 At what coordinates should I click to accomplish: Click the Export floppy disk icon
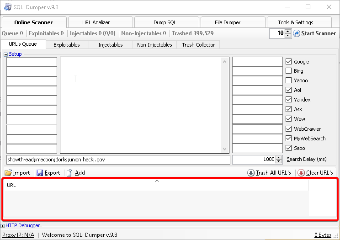[x=40, y=173]
